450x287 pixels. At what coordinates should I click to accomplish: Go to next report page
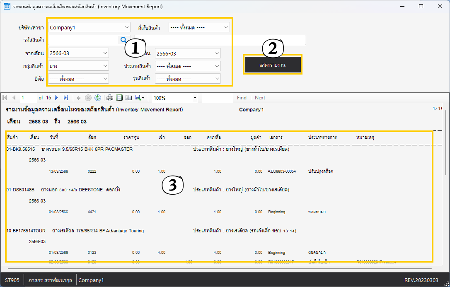click(57, 98)
